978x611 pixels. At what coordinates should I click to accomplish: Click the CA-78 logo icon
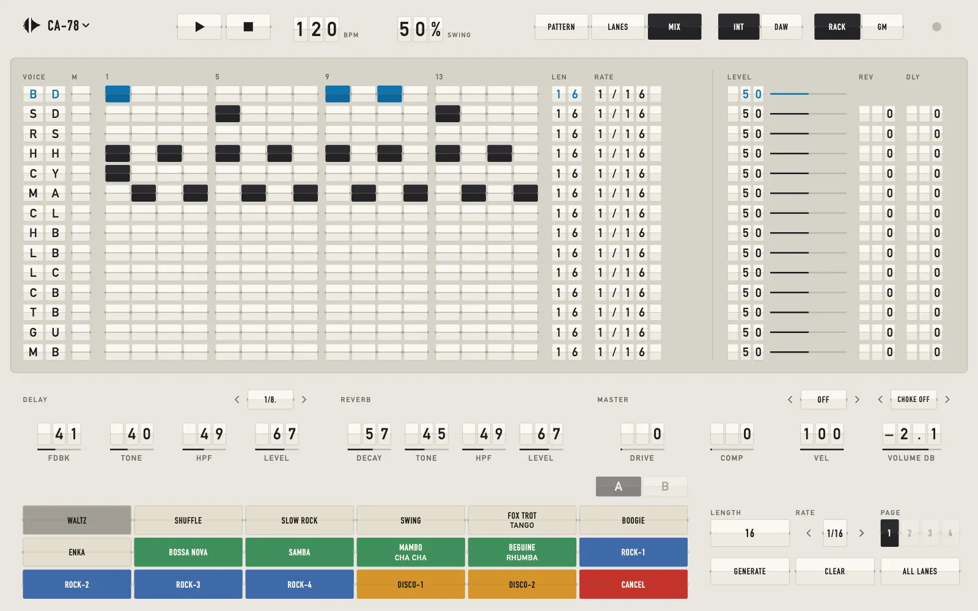click(31, 26)
